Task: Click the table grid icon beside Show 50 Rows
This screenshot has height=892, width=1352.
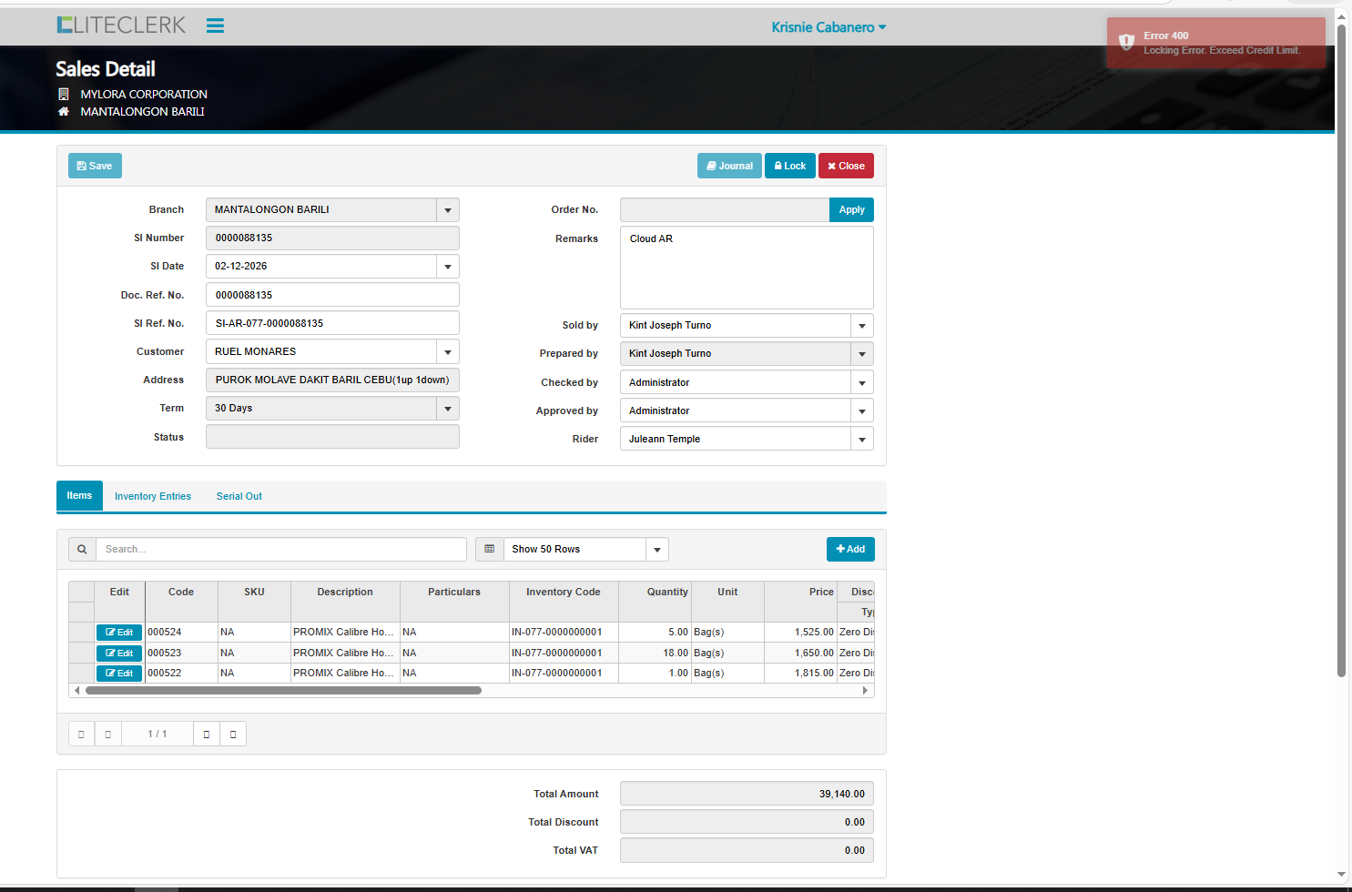Action: tap(489, 549)
